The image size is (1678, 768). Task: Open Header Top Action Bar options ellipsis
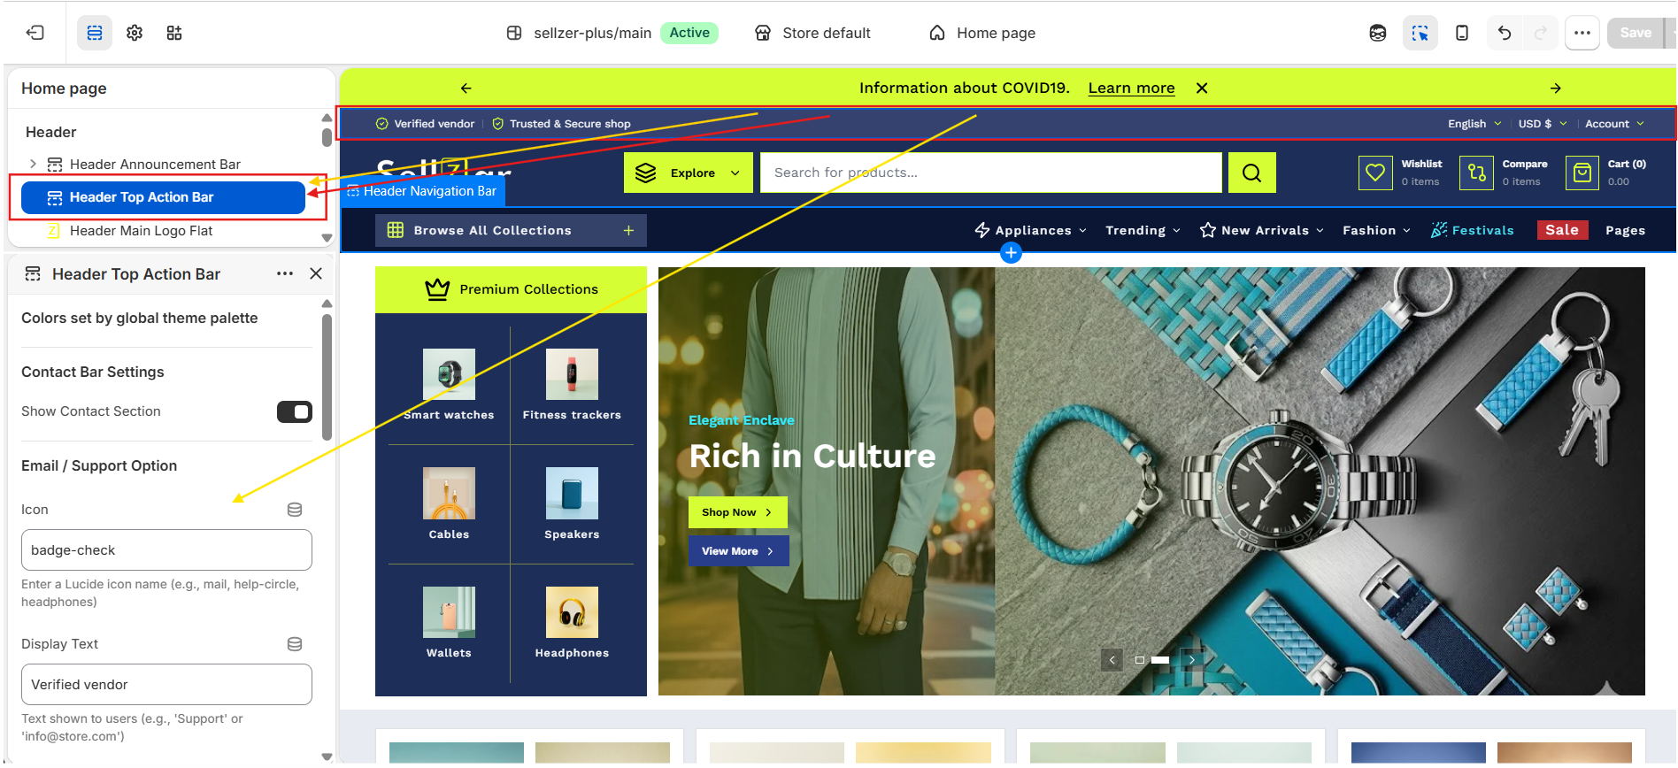coord(285,273)
